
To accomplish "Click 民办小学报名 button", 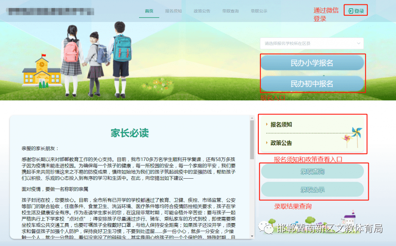I will pos(312,62).
